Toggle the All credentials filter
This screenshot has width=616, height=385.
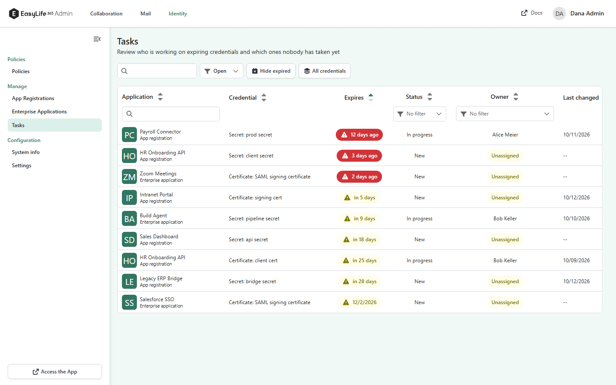[325, 71]
